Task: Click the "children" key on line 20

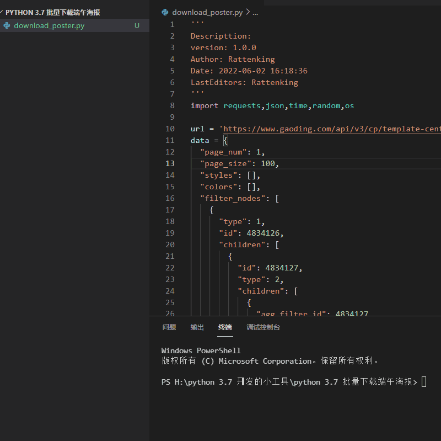Action: click(242, 245)
